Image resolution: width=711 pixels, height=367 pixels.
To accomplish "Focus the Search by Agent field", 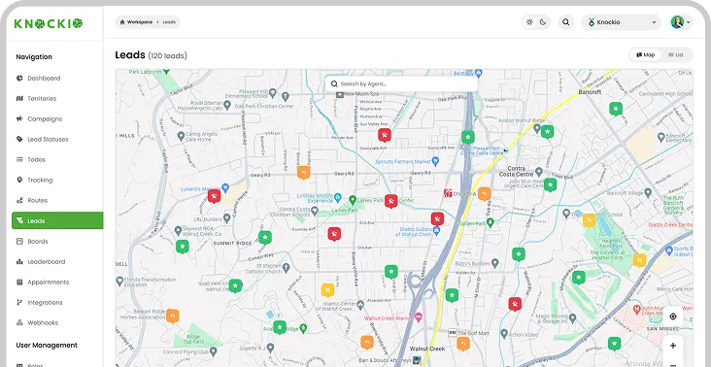I will pos(401,83).
